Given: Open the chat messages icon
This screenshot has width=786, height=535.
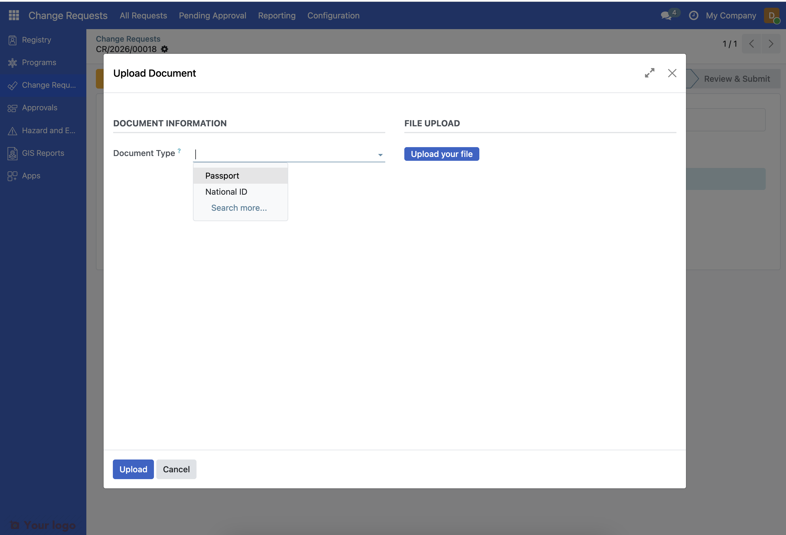Looking at the screenshot, I should pyautogui.click(x=667, y=15).
